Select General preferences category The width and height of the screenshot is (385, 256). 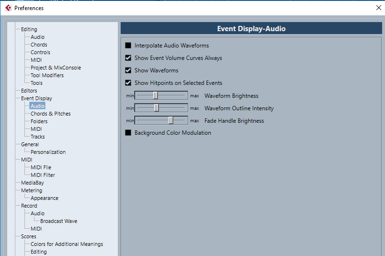(x=30, y=144)
